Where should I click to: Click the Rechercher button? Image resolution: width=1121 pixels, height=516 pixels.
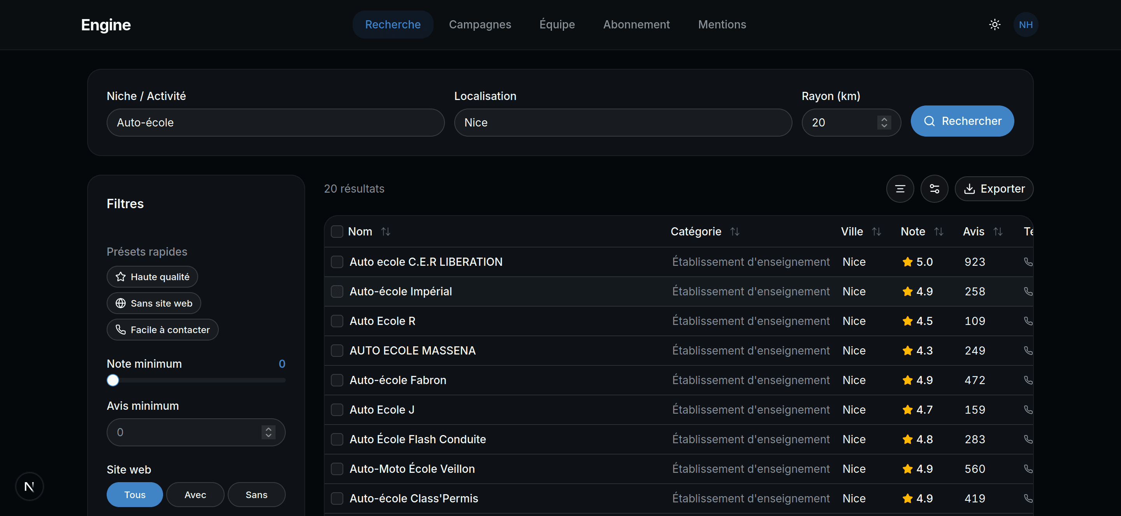point(962,121)
